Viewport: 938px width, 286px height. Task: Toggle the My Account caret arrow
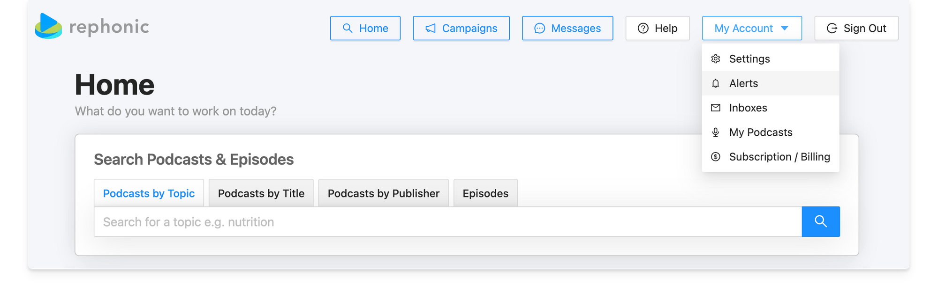pos(785,29)
